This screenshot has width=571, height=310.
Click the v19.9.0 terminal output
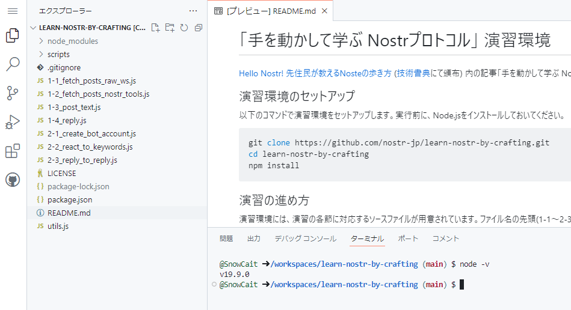pyautogui.click(x=235, y=275)
